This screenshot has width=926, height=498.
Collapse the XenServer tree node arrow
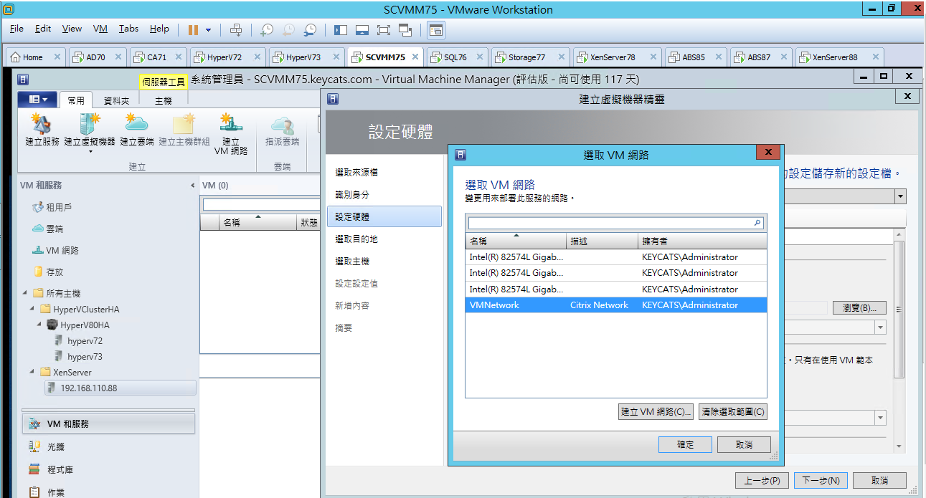33,372
